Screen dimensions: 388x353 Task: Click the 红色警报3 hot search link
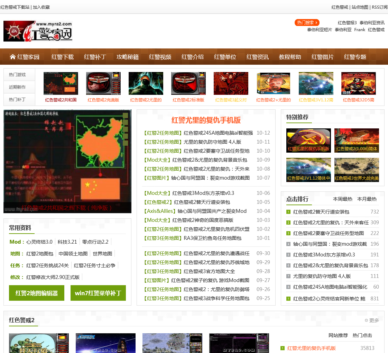coord(347,23)
